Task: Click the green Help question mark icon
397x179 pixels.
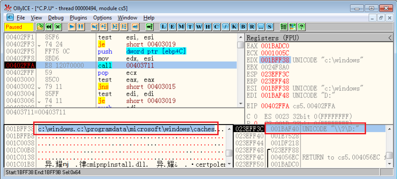Action: pos(301,27)
